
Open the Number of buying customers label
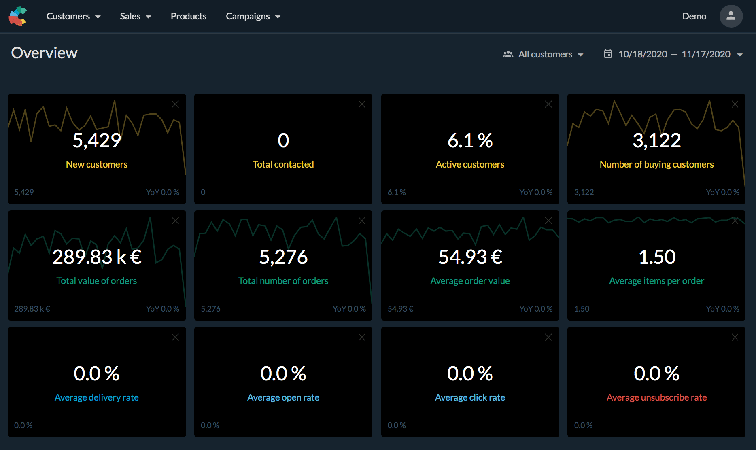click(x=656, y=164)
